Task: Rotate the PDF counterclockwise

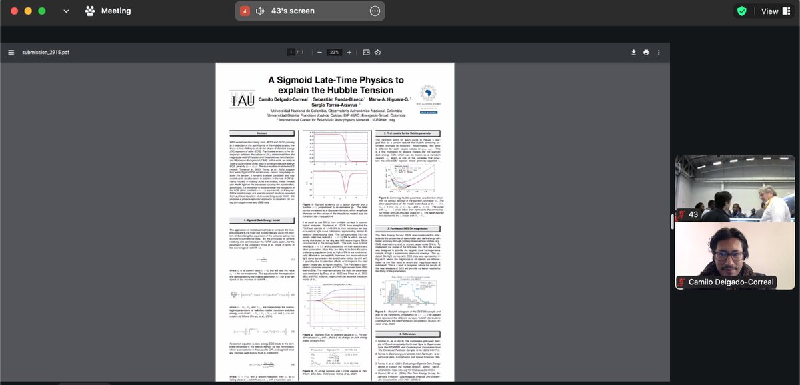Action: (378, 52)
